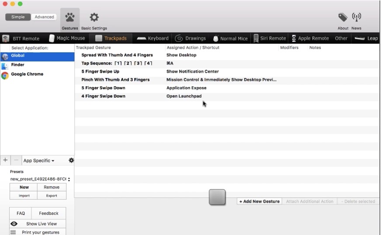Open the Feedback button
381x235 pixels.
48,213
